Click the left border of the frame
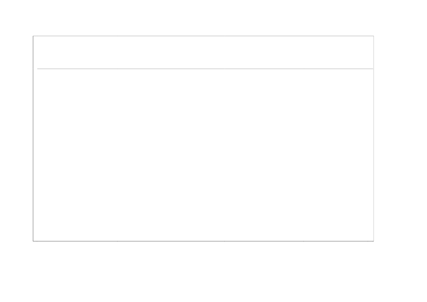427x302 pixels. point(33,138)
